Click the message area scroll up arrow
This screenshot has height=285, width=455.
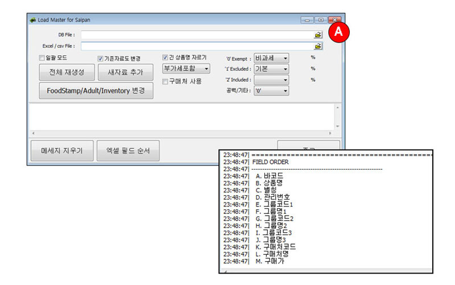pyautogui.click(x=337, y=108)
